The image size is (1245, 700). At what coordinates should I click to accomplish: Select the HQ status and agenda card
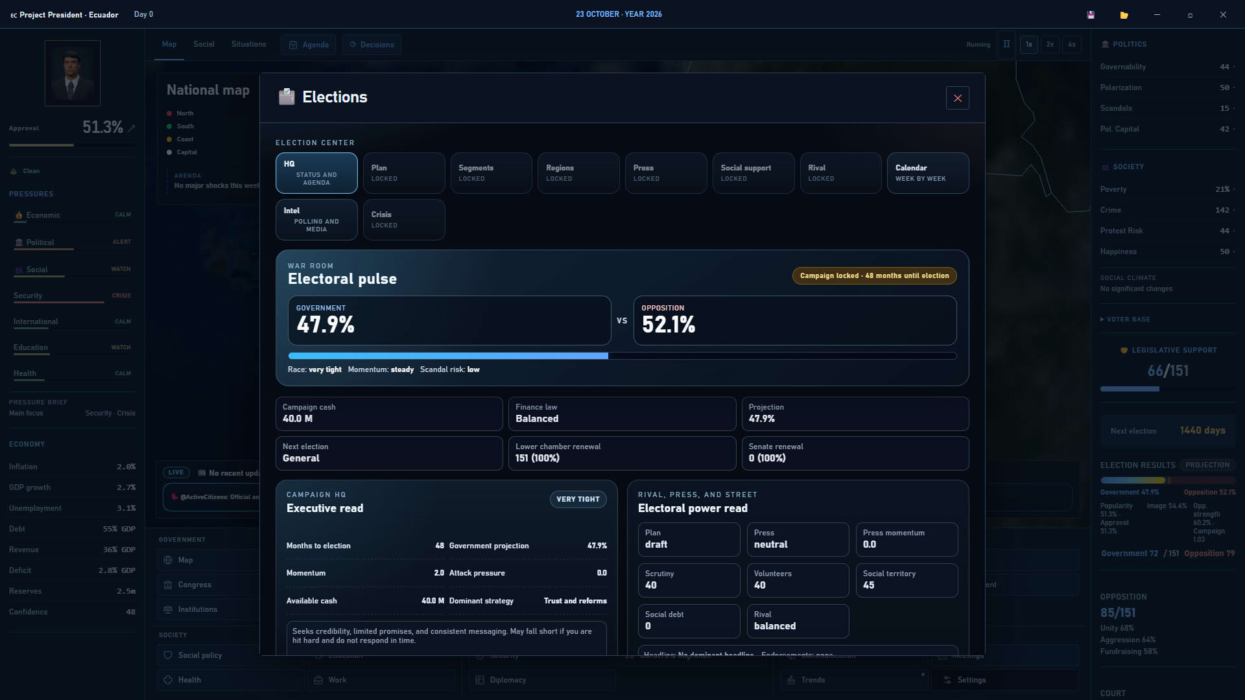click(x=316, y=173)
